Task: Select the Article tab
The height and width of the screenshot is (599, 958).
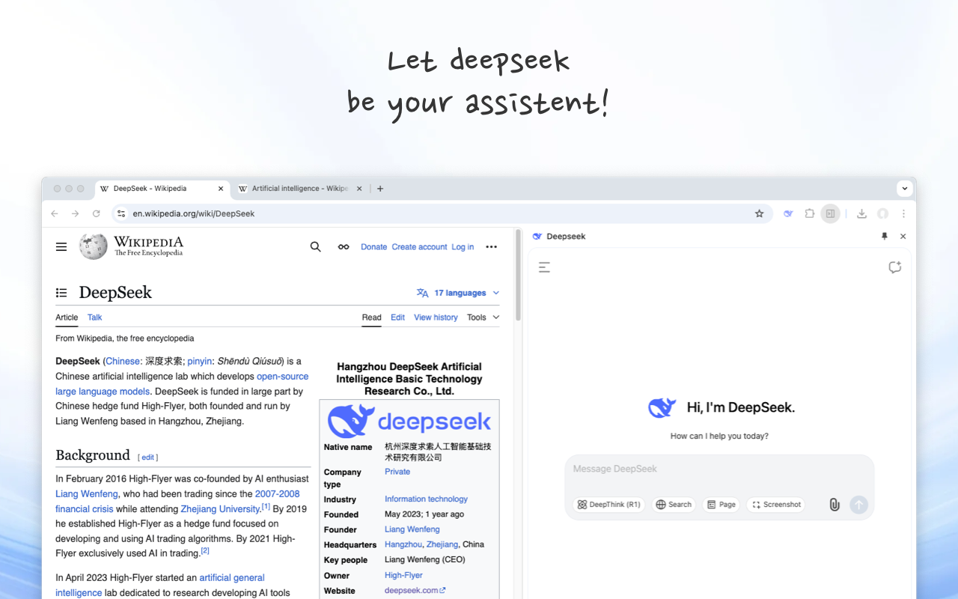Action: click(x=67, y=317)
